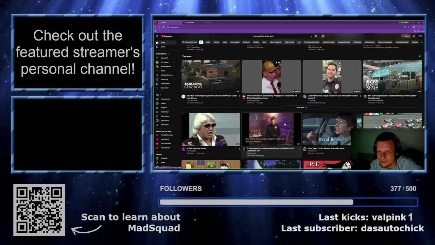Click the Ask Gemini button
Screen dimensions: 435x245
coord(404,22)
